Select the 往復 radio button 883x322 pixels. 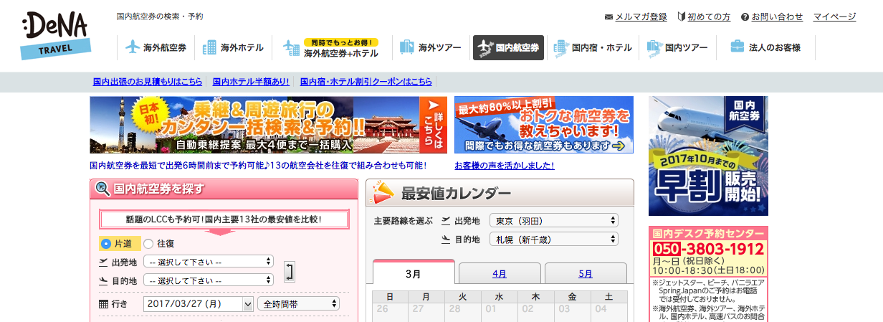tap(148, 244)
